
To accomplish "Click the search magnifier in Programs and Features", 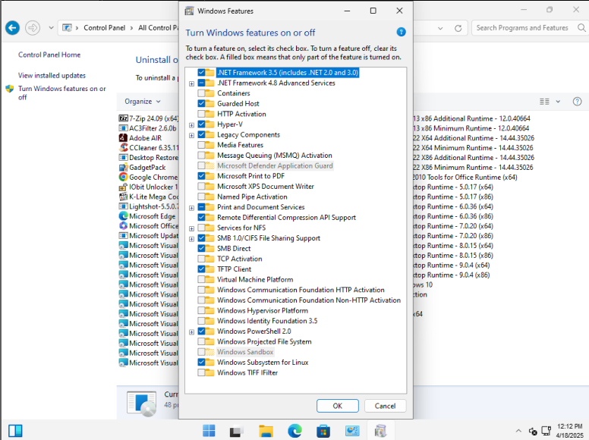I will click(x=581, y=28).
